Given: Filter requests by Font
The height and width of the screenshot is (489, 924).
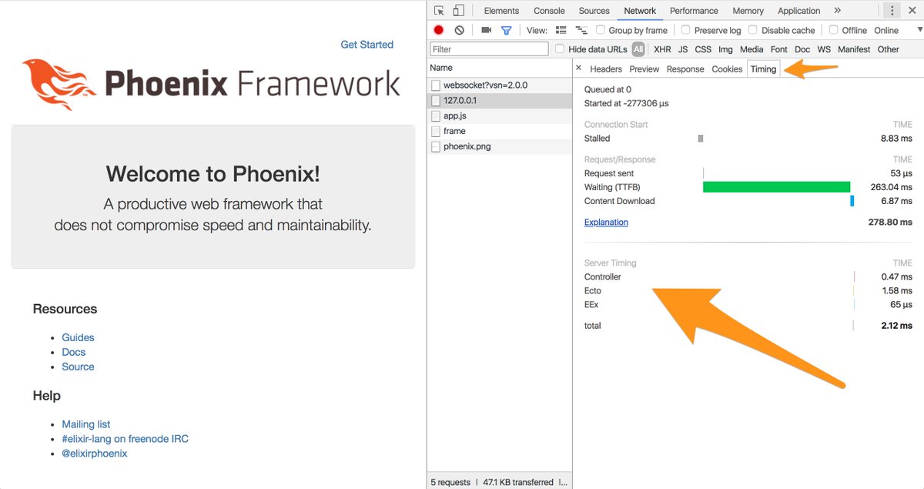Looking at the screenshot, I should [x=779, y=49].
